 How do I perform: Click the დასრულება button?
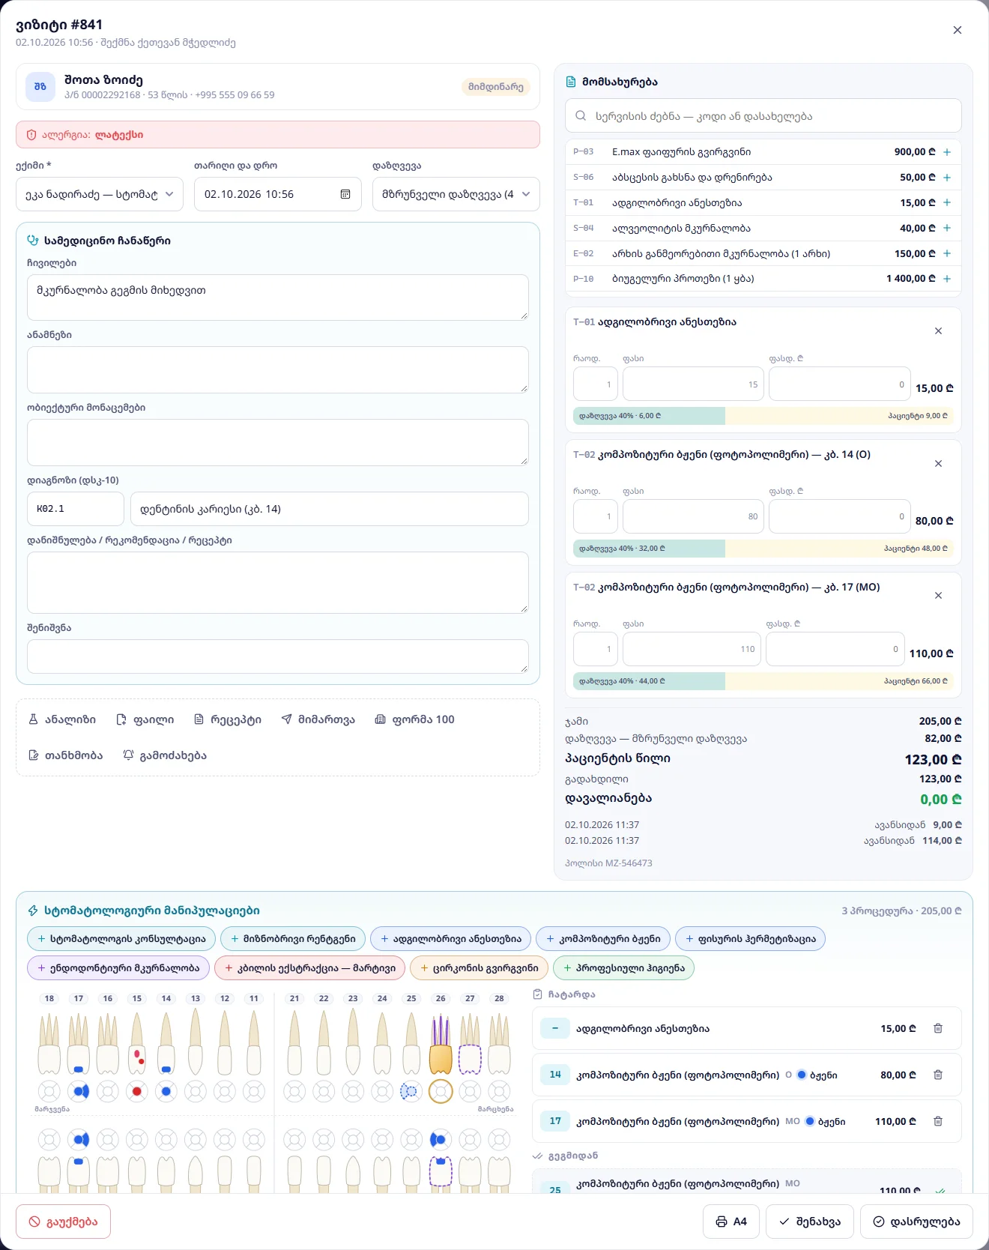916,1222
